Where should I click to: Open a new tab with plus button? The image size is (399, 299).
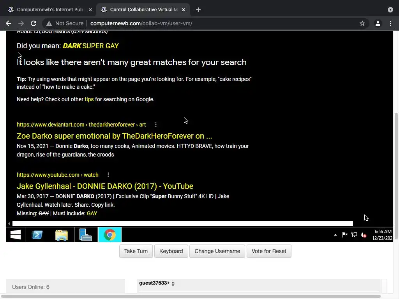(x=198, y=10)
